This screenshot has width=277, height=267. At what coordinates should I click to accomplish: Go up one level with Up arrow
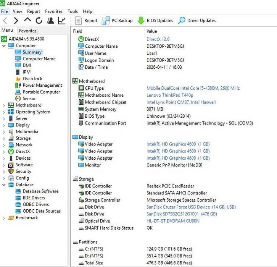point(27,20)
